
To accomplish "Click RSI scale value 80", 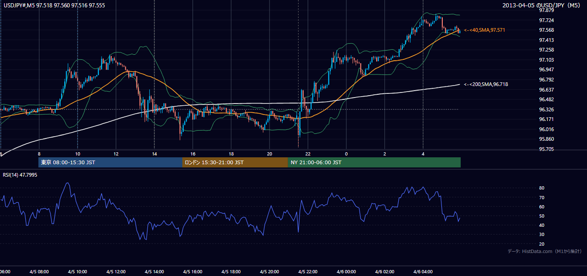I will click(542, 188).
